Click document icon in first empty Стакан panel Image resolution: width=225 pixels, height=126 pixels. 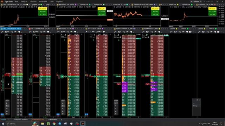pos(190,32)
